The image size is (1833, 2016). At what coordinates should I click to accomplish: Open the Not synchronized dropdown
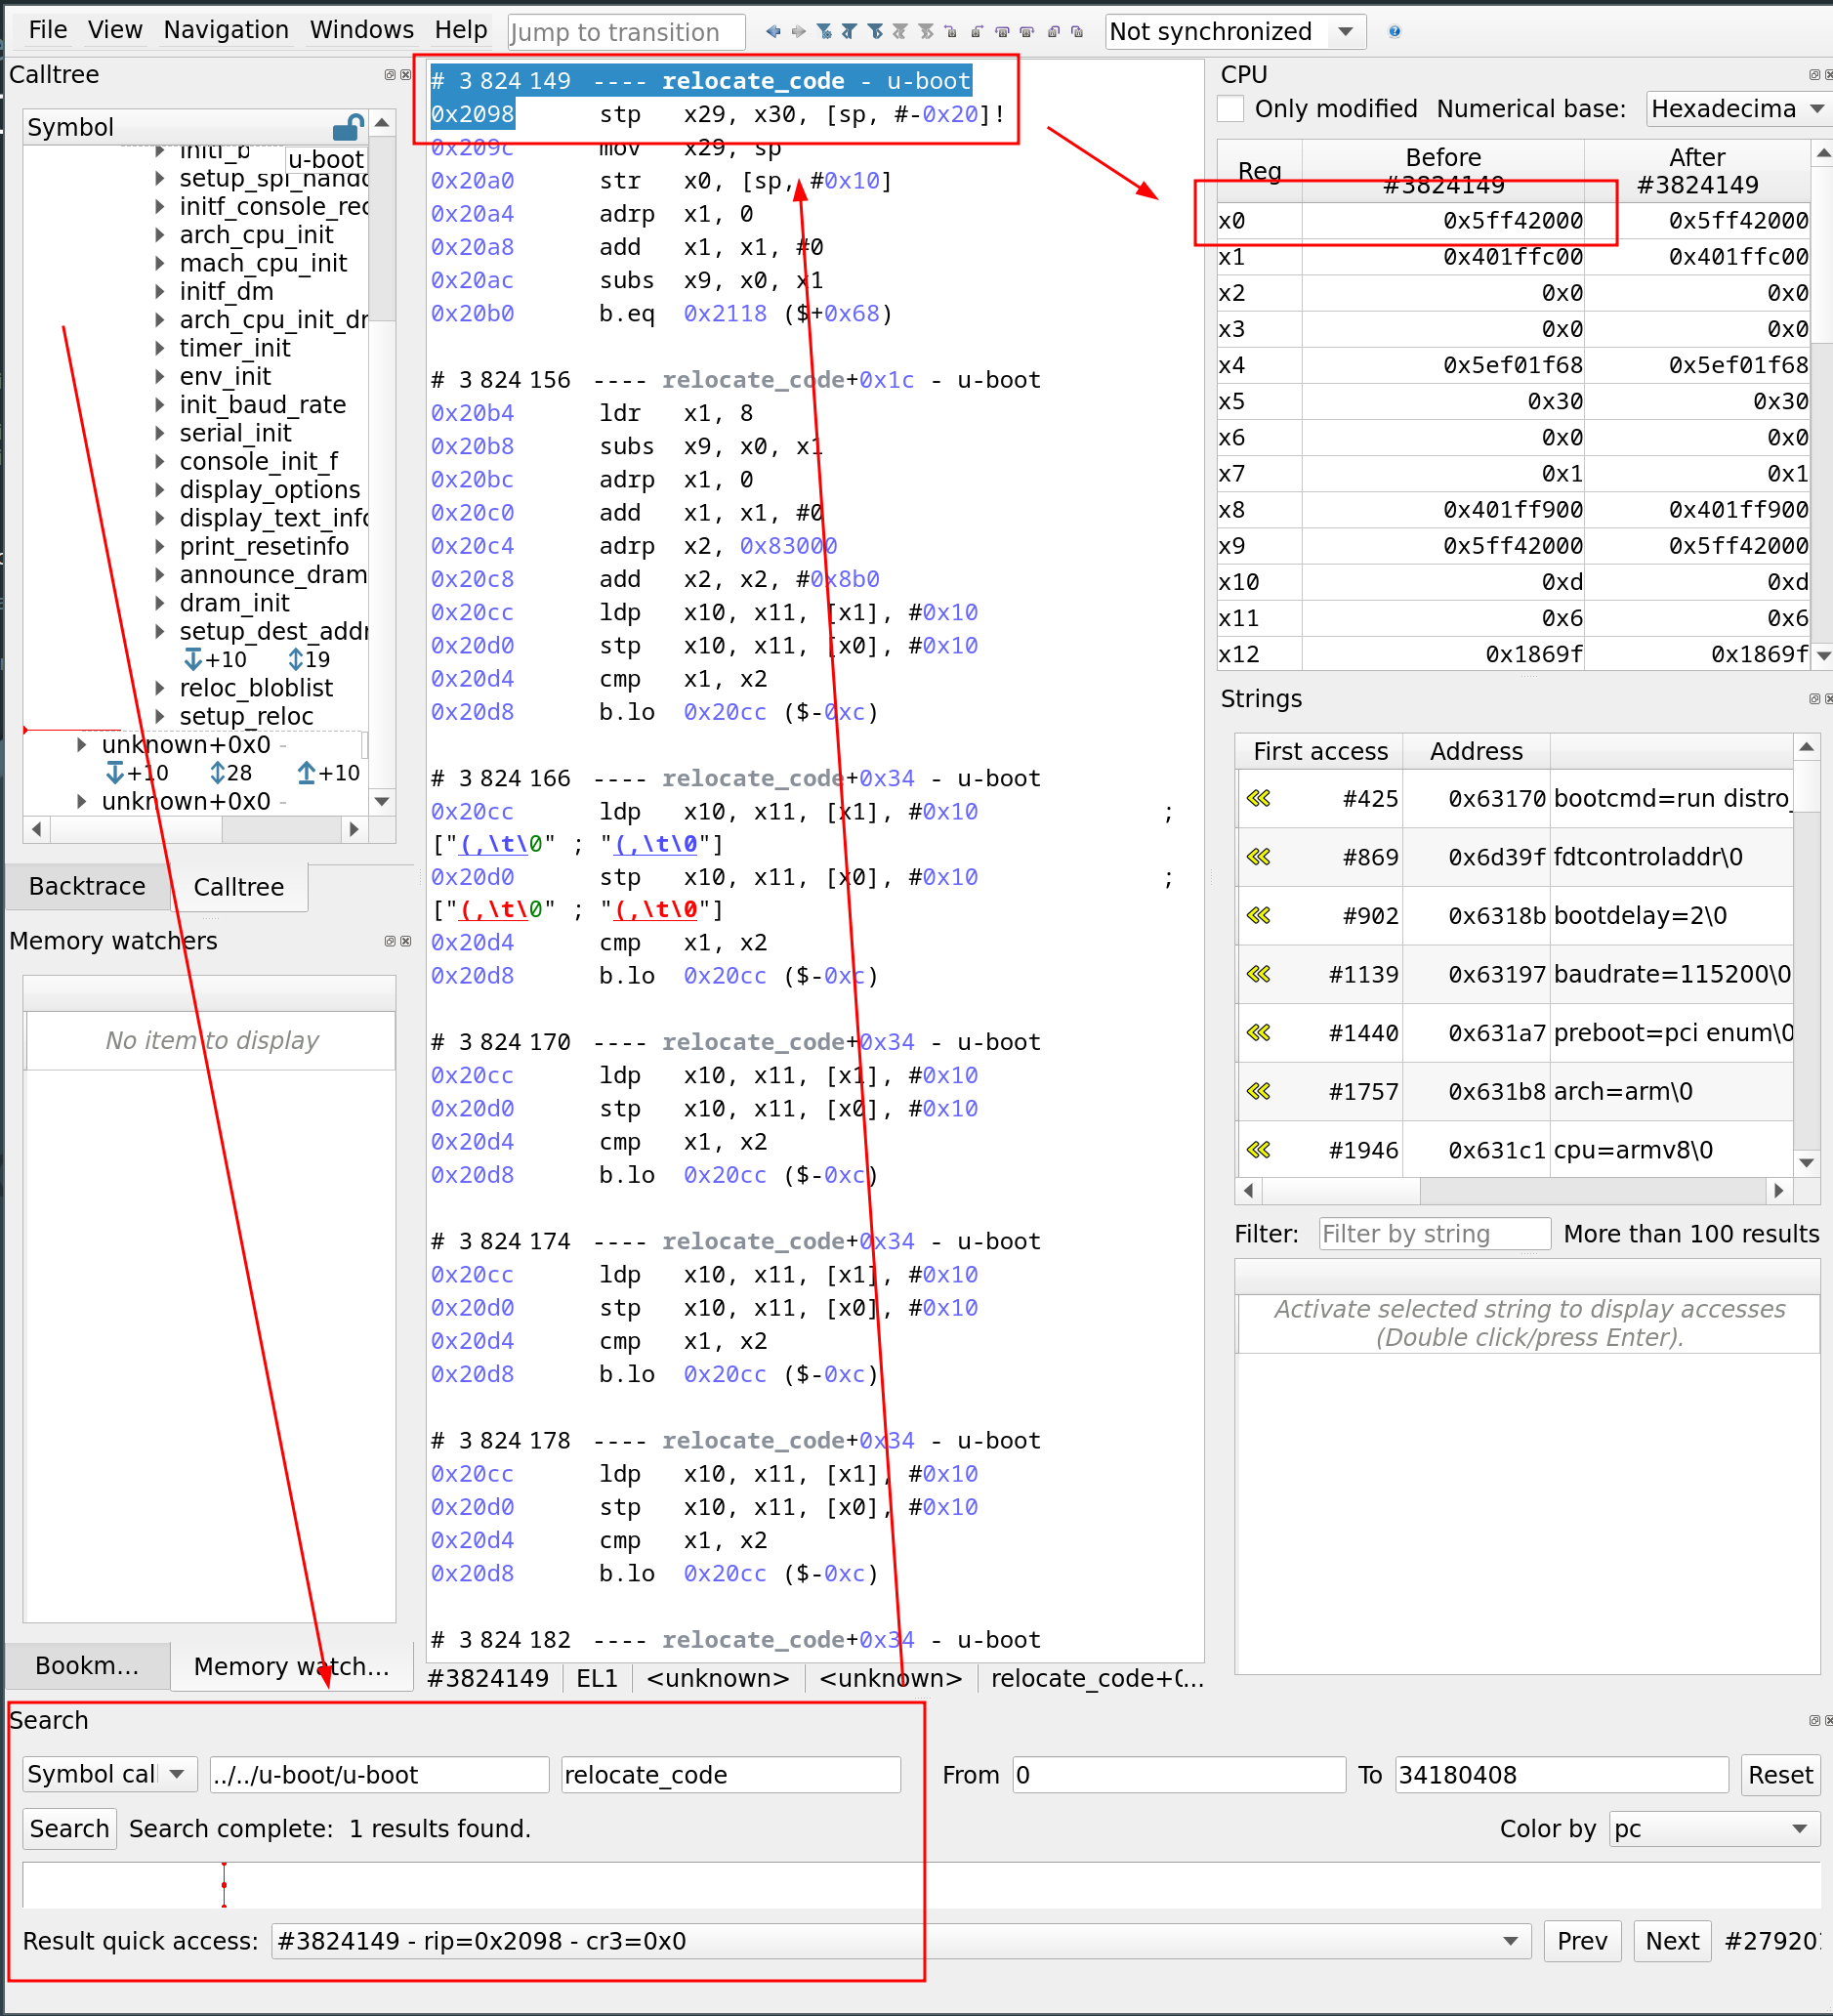tap(1235, 31)
